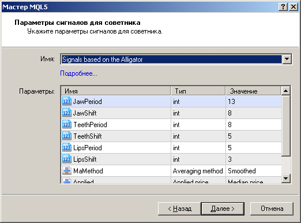Screen dimensions: 301x223
Task: Close the Мастер MQL5 dialog
Action: click(x=294, y=7)
